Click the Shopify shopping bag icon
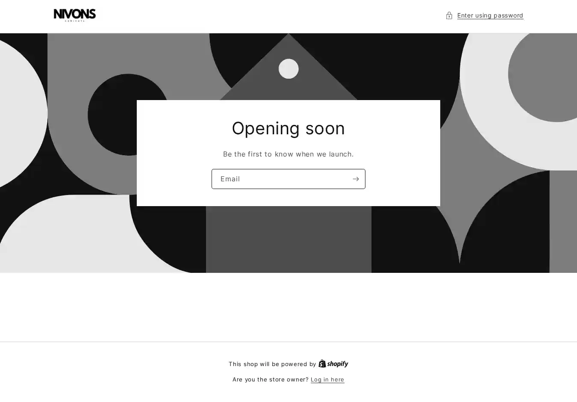This screenshot has height=402, width=577. click(x=322, y=364)
